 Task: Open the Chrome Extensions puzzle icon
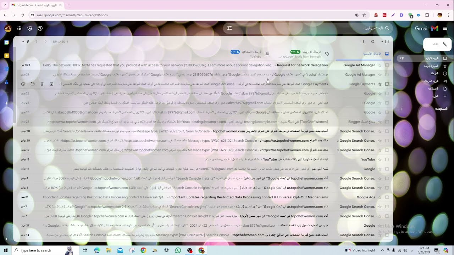(427, 15)
